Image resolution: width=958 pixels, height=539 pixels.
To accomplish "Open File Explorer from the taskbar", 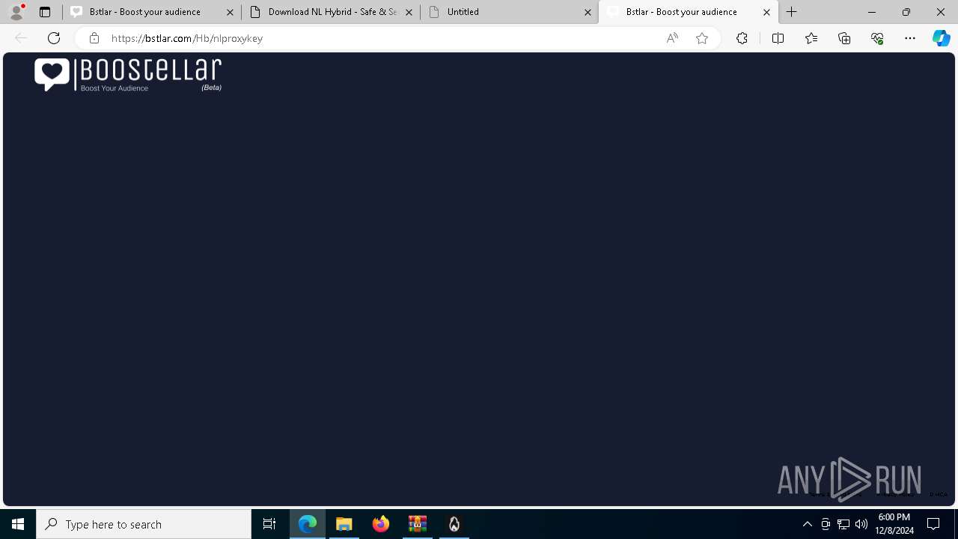I will tap(344, 524).
